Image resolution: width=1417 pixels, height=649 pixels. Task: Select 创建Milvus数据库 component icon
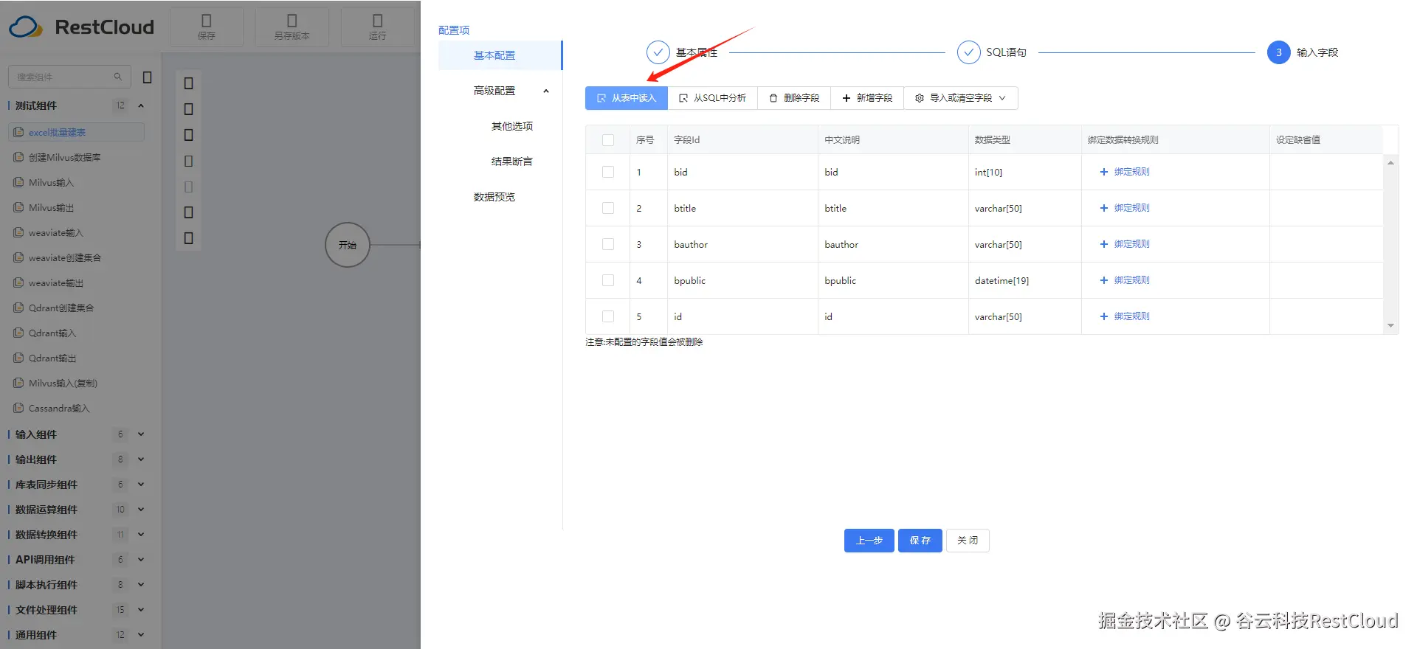coord(18,157)
